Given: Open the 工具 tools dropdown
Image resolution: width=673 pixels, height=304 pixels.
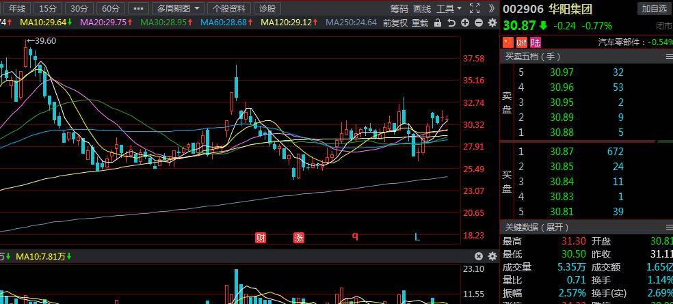Looking at the screenshot, I should (449, 8).
